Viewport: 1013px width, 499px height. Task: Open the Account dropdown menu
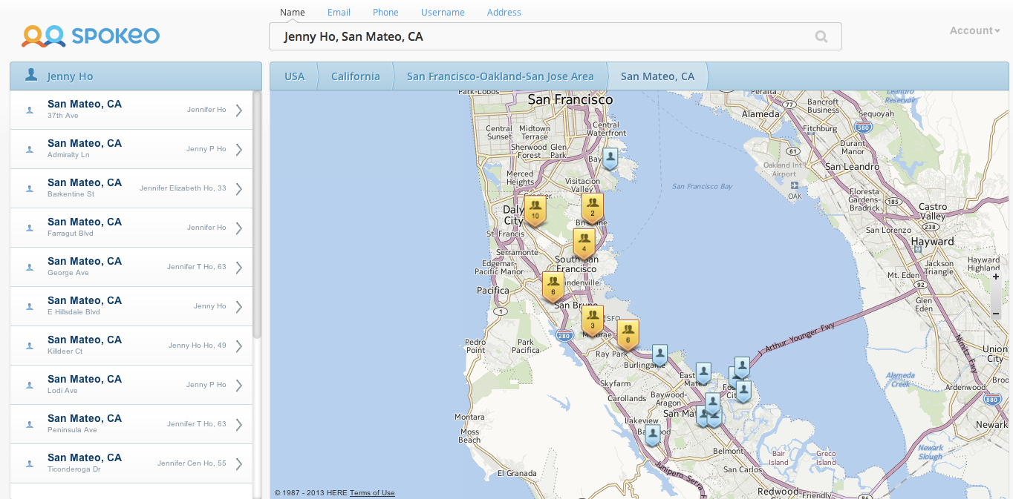tap(974, 30)
